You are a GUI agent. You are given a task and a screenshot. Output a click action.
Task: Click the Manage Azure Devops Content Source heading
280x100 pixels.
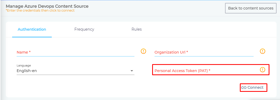pyautogui.click(x=47, y=6)
